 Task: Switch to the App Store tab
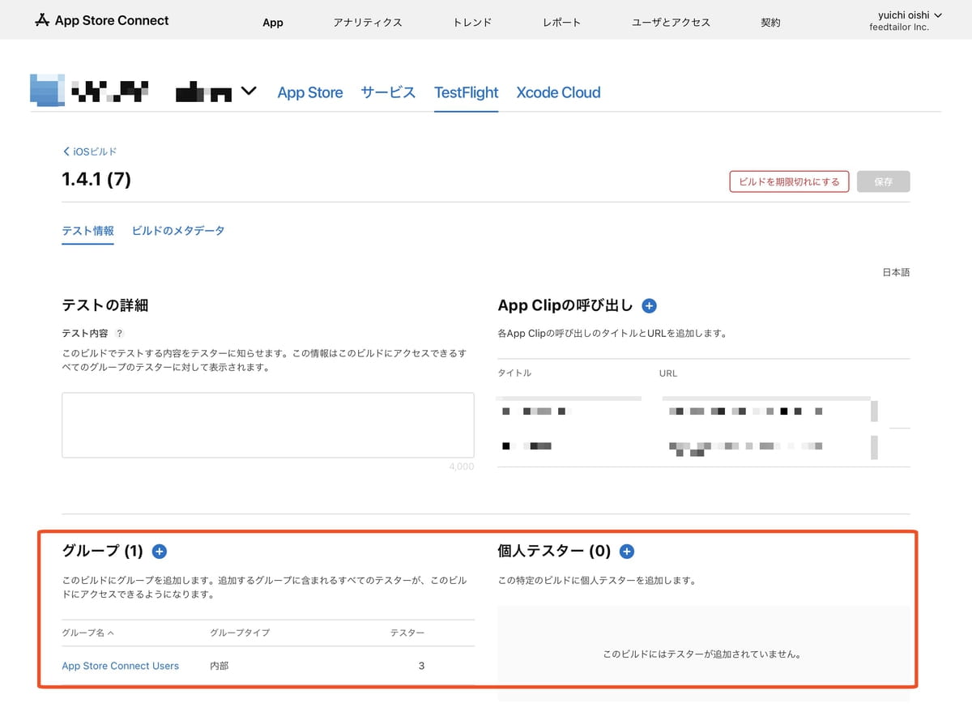[310, 92]
